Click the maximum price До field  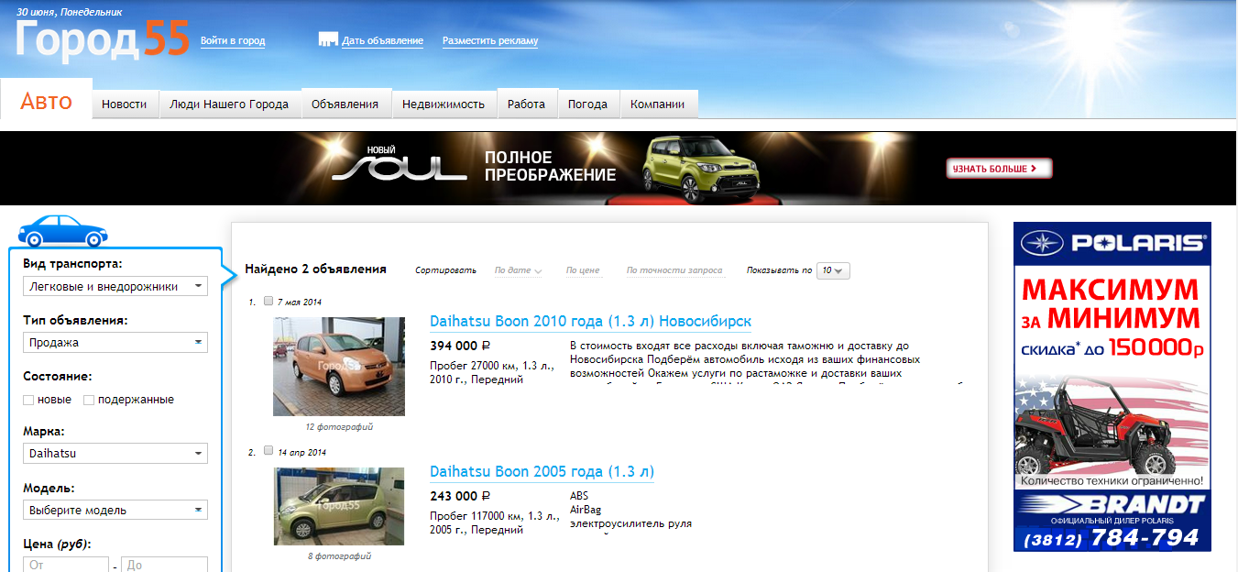(165, 566)
